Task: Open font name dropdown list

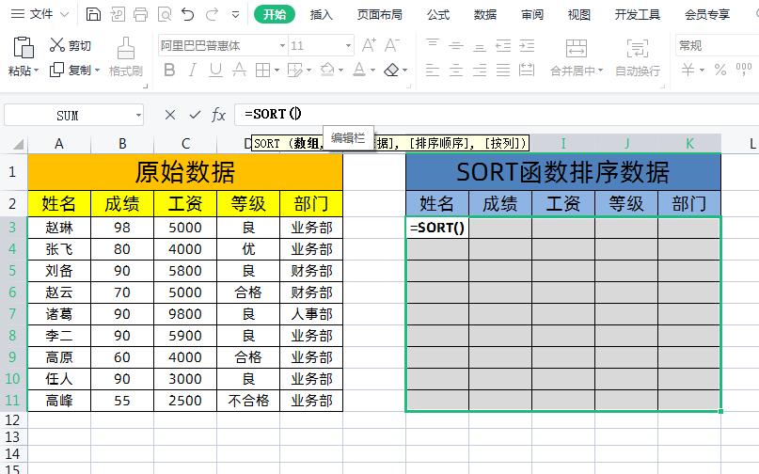Action: pos(282,45)
